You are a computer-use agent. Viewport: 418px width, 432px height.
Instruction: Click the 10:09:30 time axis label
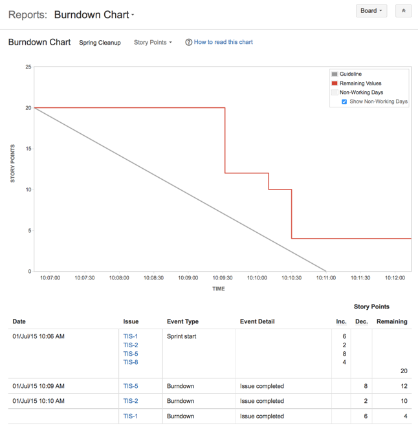click(x=222, y=278)
